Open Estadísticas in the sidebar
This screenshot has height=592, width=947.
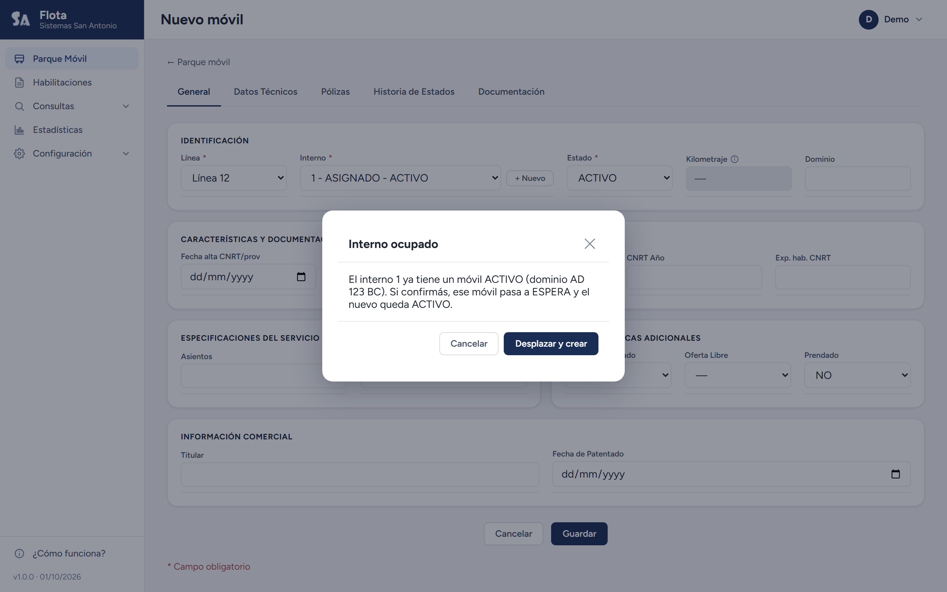(72, 130)
